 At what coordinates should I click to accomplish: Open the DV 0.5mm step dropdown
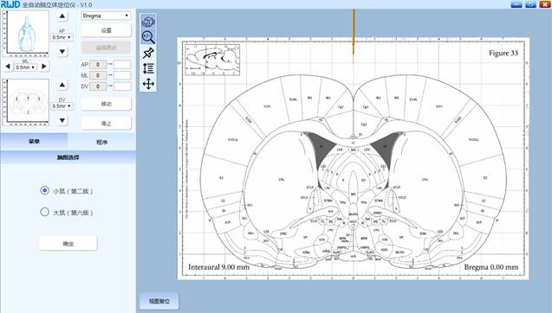click(62, 106)
